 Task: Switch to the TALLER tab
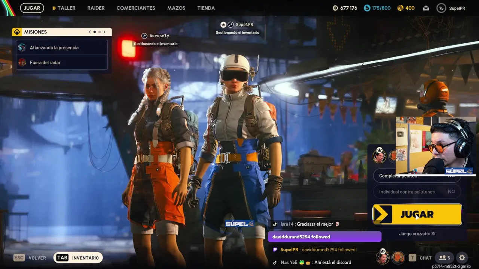(66, 8)
